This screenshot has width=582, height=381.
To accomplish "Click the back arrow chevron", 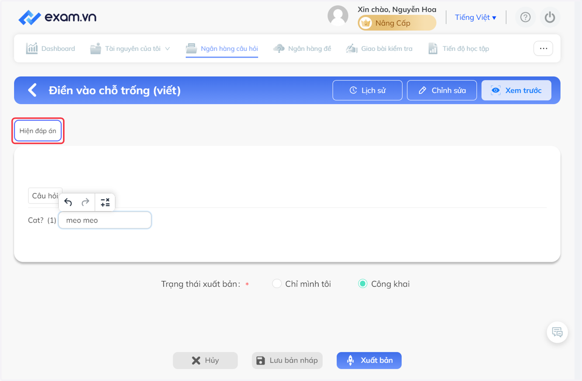I will click(x=32, y=90).
